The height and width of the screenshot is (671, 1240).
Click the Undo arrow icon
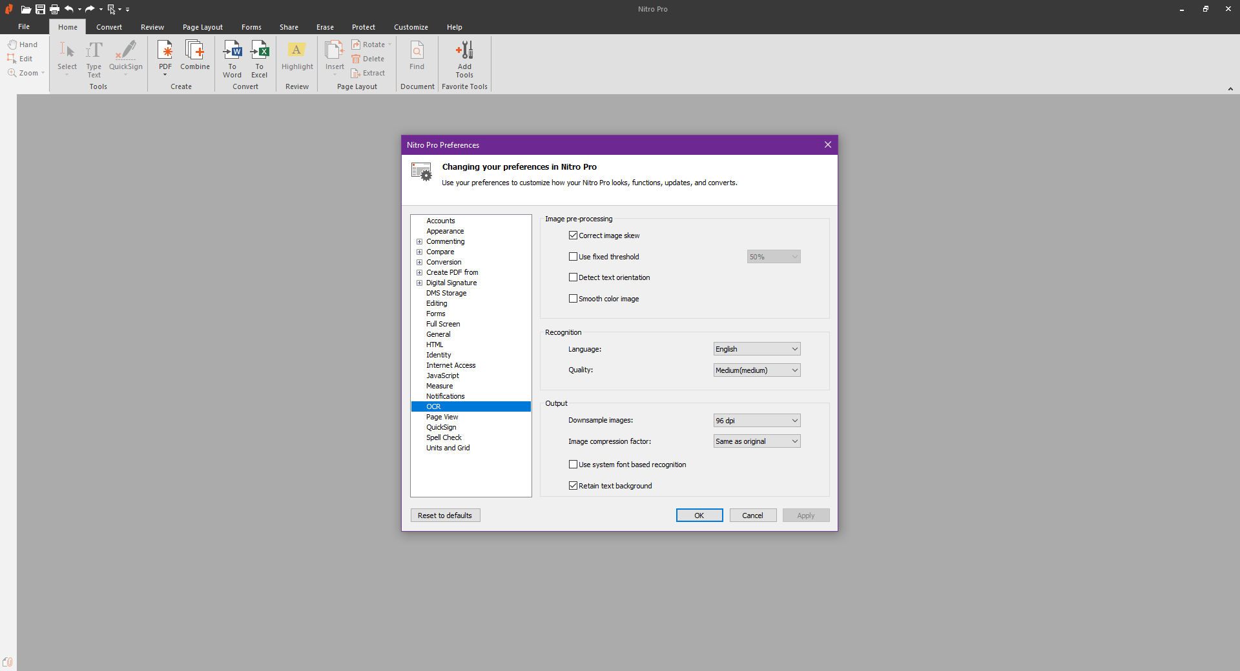pos(69,9)
